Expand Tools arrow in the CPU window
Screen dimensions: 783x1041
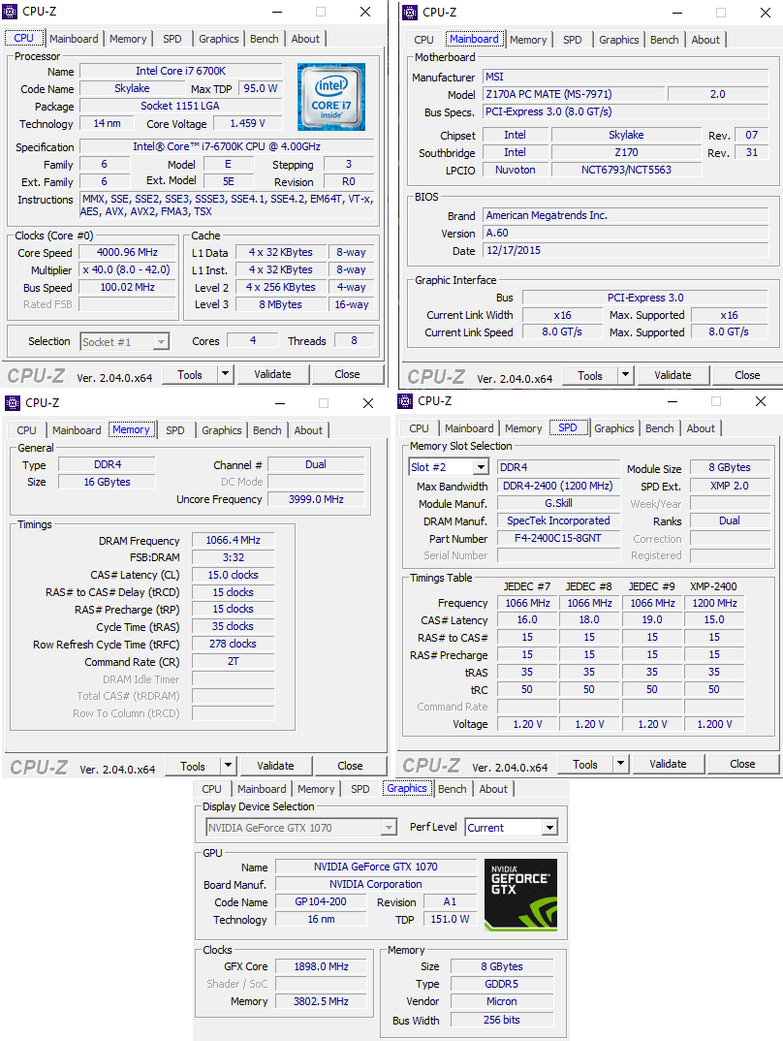pos(226,374)
